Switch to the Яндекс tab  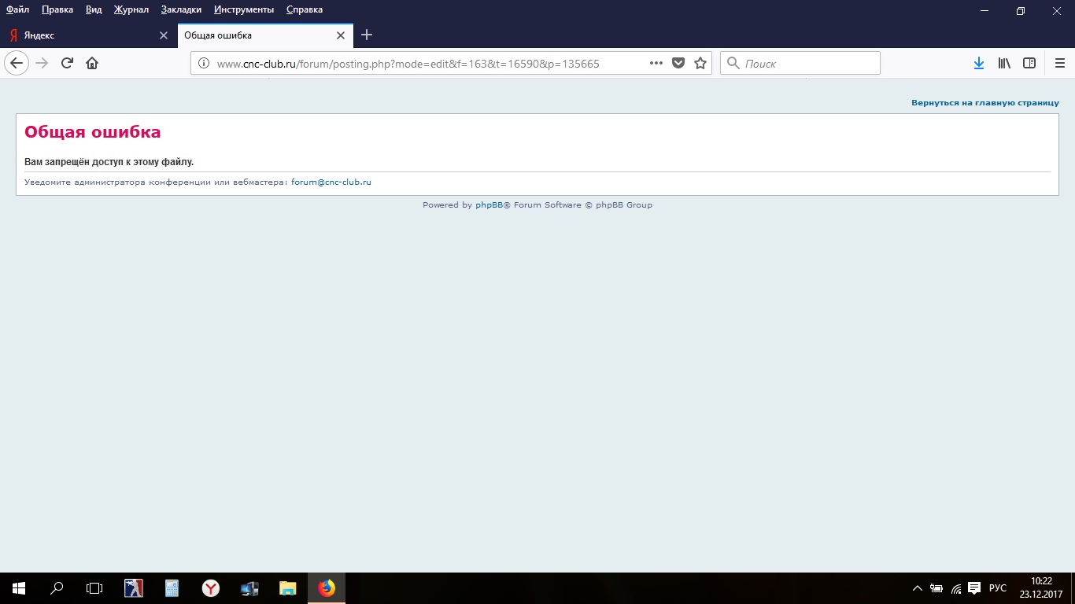coord(87,35)
